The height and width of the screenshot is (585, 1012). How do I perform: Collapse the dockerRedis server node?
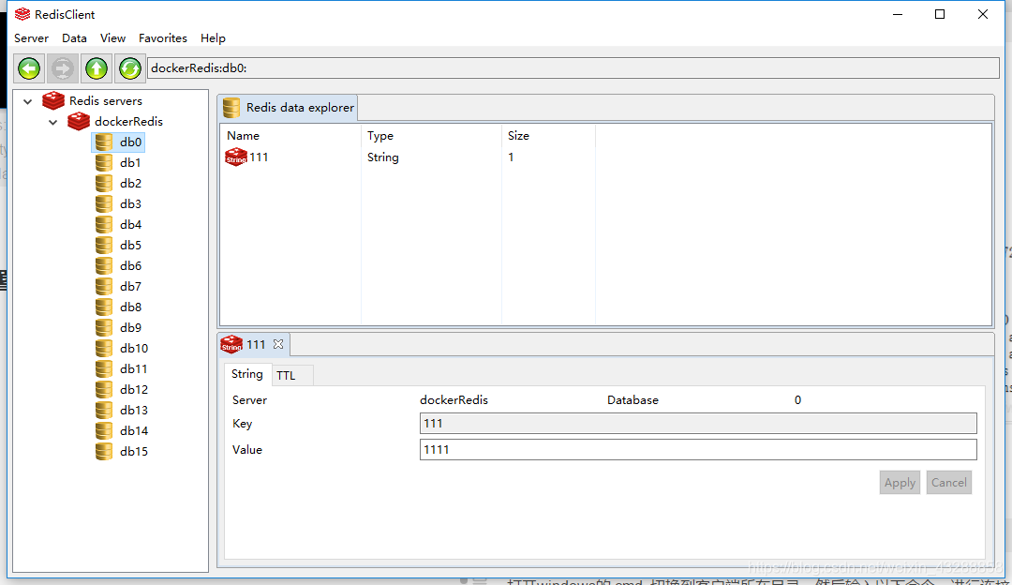tap(52, 122)
